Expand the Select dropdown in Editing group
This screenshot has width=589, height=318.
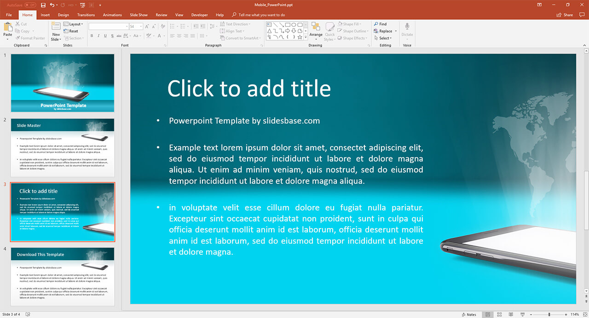click(x=385, y=38)
